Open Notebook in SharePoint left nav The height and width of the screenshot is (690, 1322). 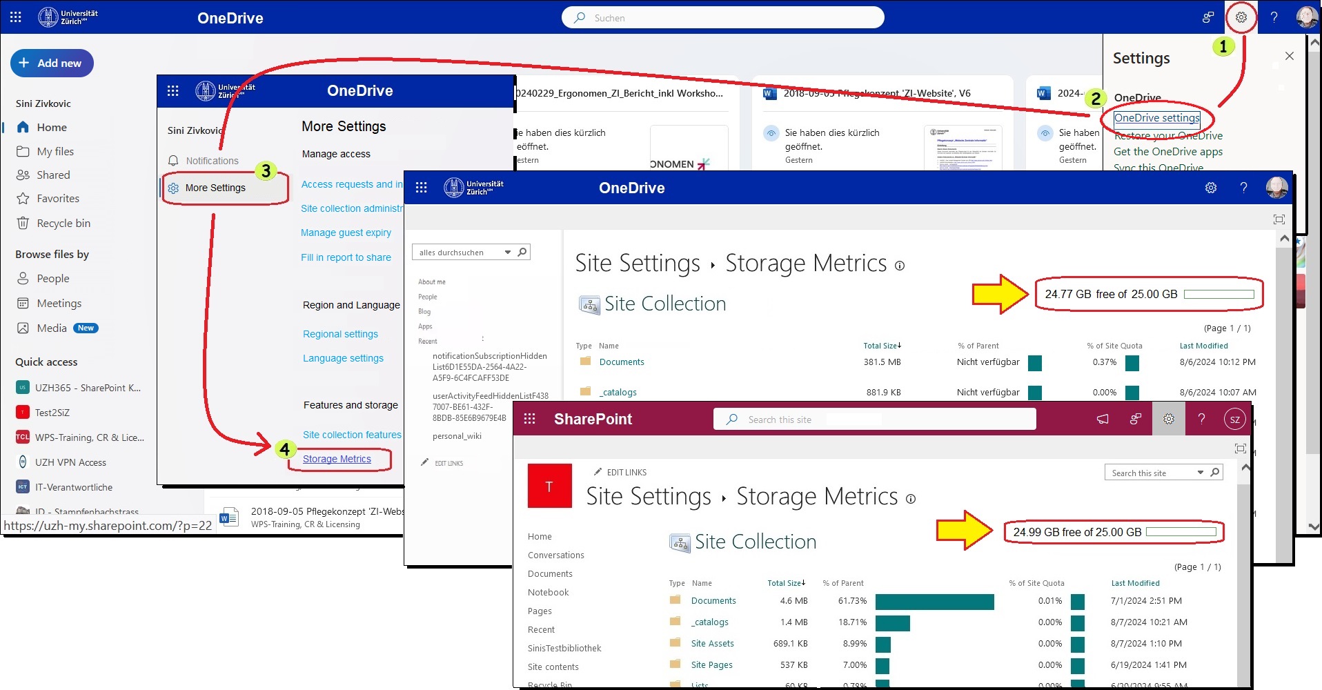[x=548, y=593]
